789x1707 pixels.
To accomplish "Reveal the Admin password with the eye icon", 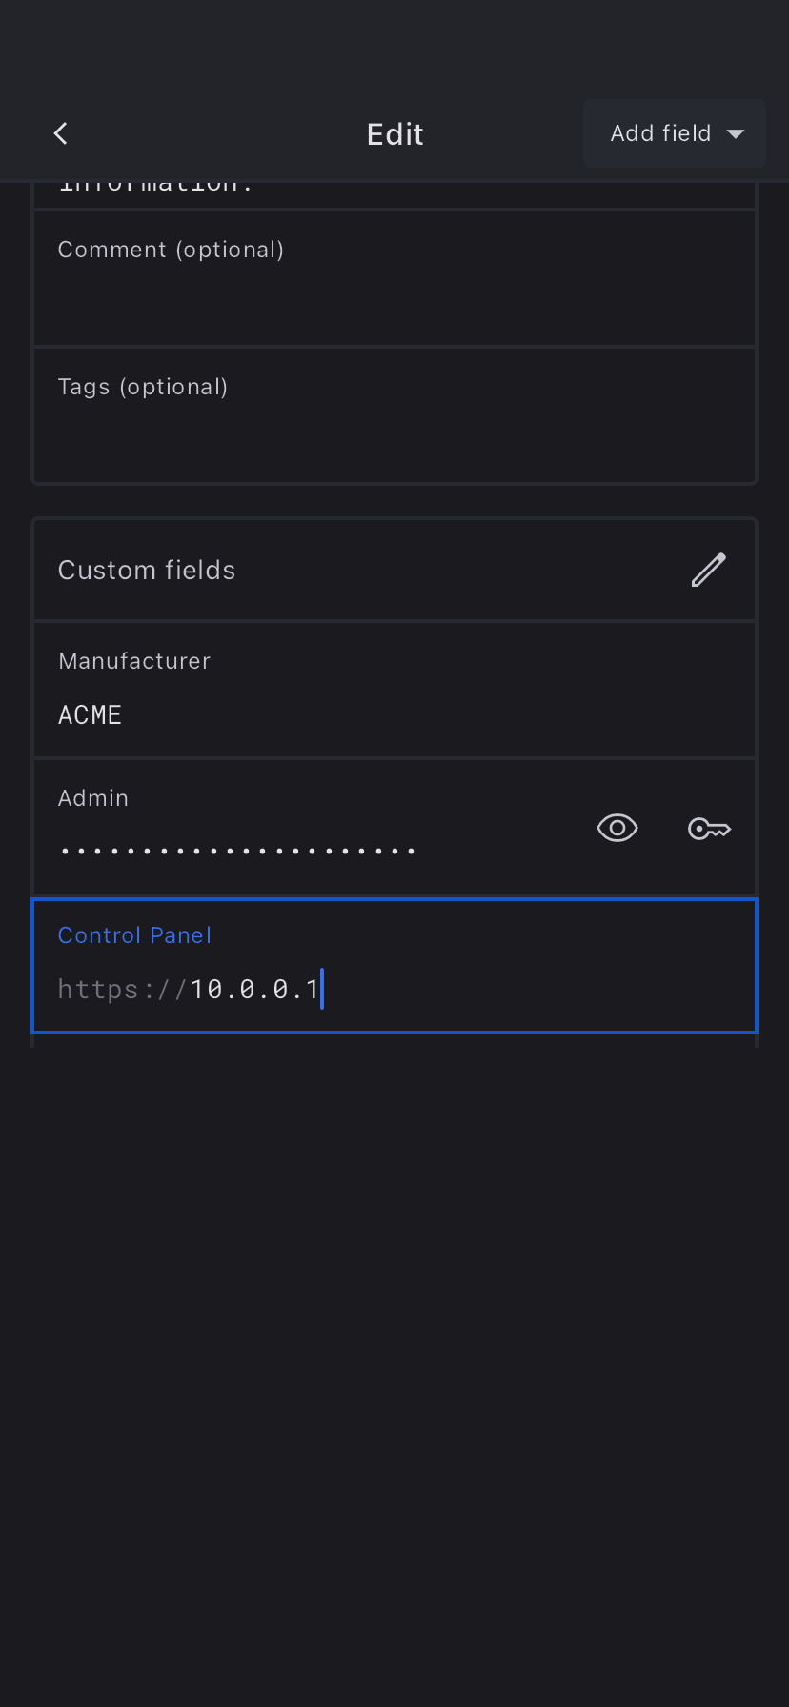I will 617,828.
